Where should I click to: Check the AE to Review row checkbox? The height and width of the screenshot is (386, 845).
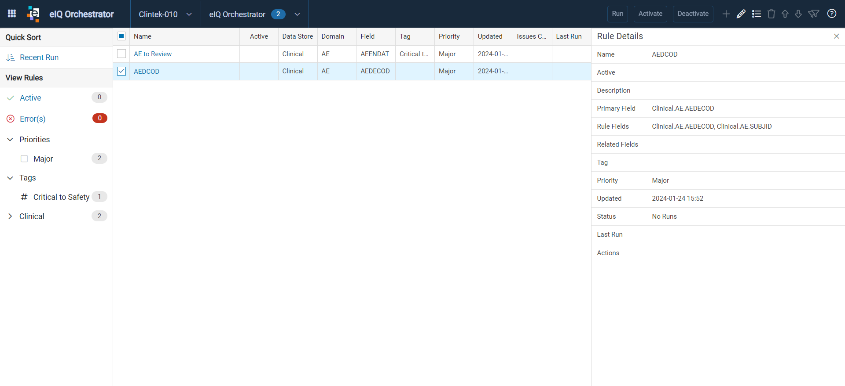pyautogui.click(x=121, y=54)
